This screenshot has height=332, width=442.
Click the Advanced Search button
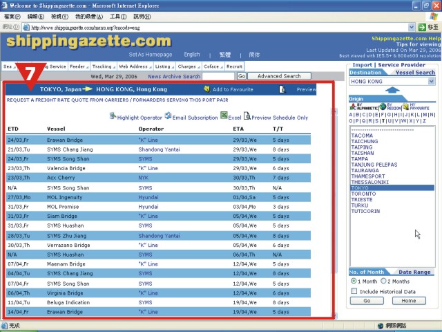[279, 76]
